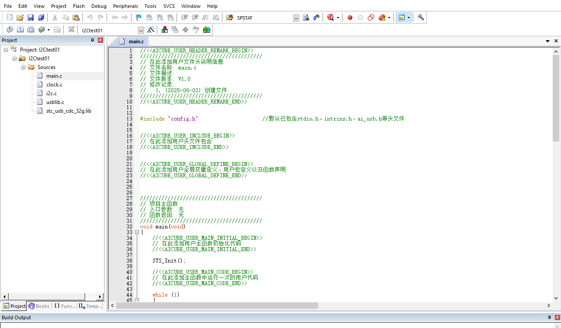Open Configuration with the wrench icon
Screen dimensions: 561x328
pyautogui.click(x=421, y=17)
